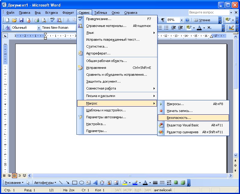This screenshot has width=240, height=194.
Task: Increase the paragraph indent
Action: (x=181, y=28)
